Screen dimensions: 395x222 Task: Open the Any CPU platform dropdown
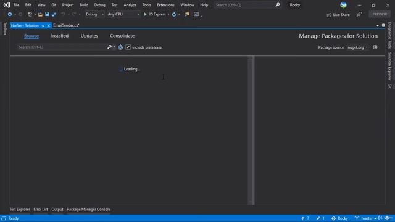[x=123, y=14]
